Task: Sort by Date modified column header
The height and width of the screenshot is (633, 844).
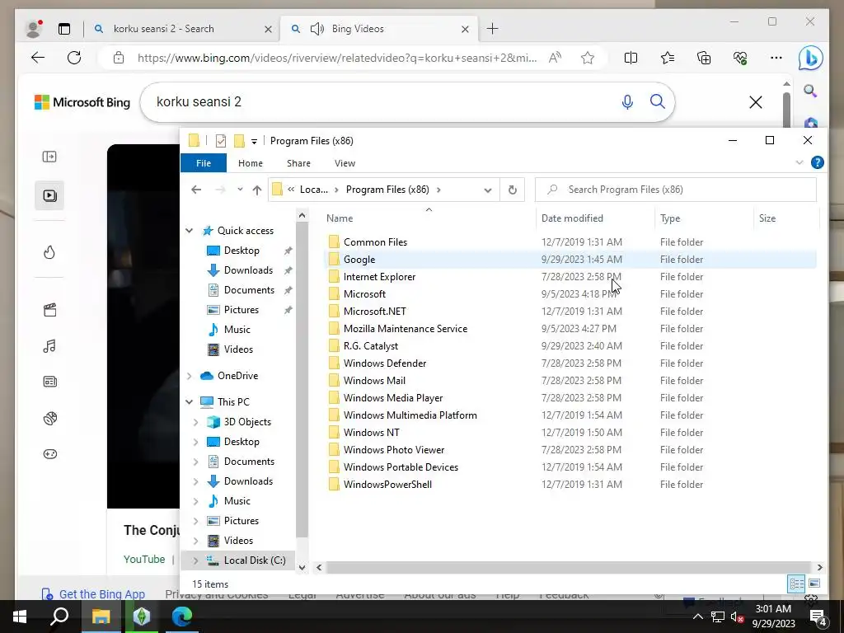Action: coord(572,218)
